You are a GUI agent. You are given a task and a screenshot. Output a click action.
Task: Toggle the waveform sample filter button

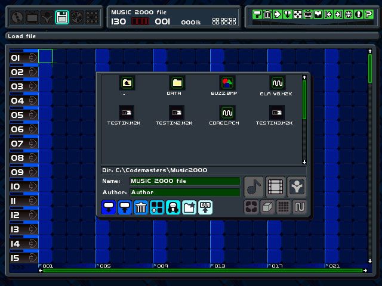click(300, 207)
